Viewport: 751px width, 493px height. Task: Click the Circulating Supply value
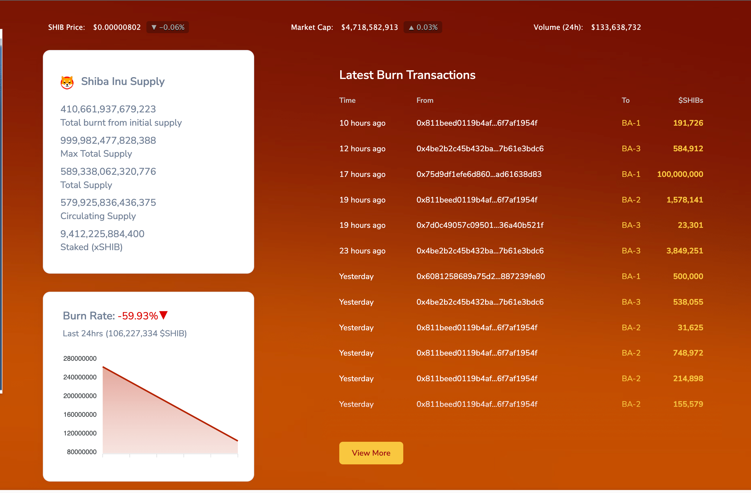pos(108,203)
